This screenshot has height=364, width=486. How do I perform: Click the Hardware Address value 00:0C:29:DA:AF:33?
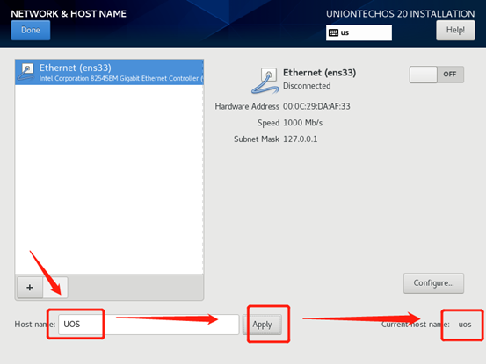click(316, 106)
